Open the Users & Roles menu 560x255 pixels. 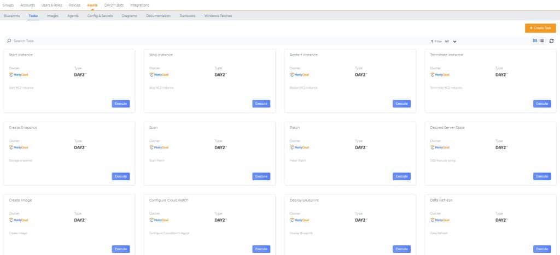point(52,5)
